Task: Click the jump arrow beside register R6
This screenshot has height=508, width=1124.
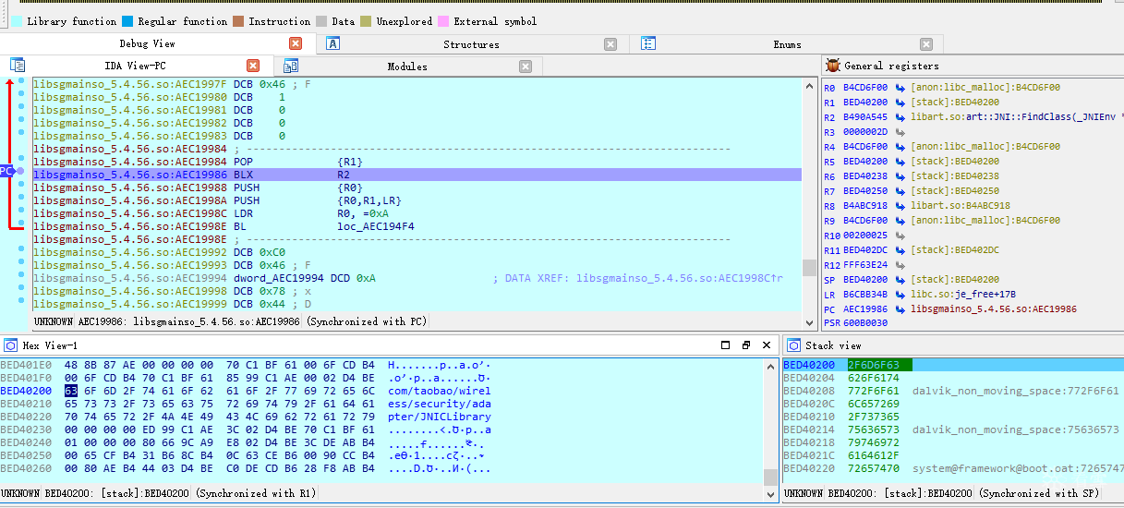Action: coord(900,176)
